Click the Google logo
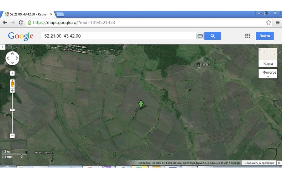This screenshot has height=181, width=282. click(x=21, y=36)
